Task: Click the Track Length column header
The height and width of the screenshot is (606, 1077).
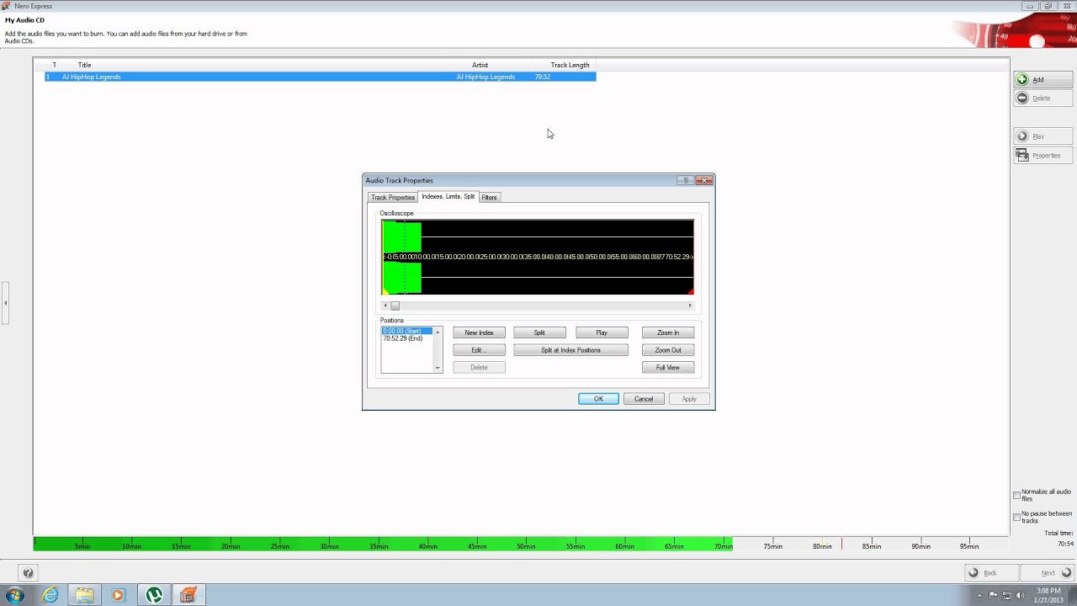Action: point(564,65)
